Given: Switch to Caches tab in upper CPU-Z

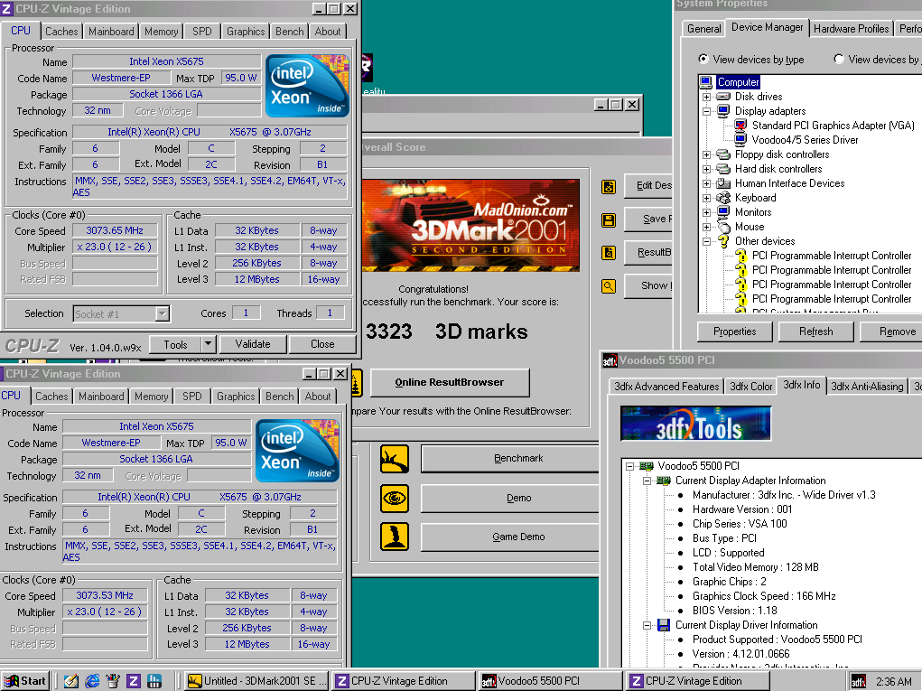Looking at the screenshot, I should click(x=61, y=32).
